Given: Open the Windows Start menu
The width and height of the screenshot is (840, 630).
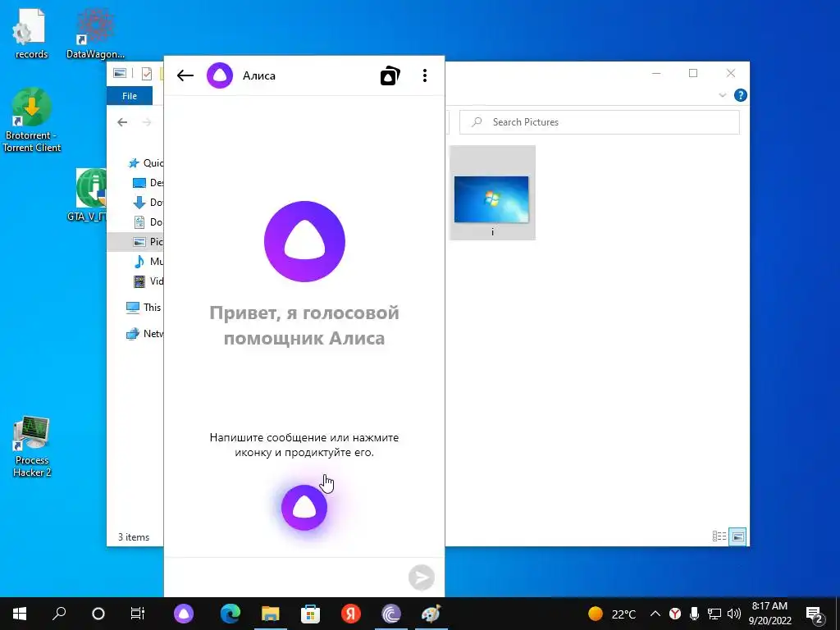Looking at the screenshot, I should coord(20,614).
